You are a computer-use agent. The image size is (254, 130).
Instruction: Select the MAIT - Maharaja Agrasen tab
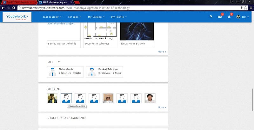55,3
